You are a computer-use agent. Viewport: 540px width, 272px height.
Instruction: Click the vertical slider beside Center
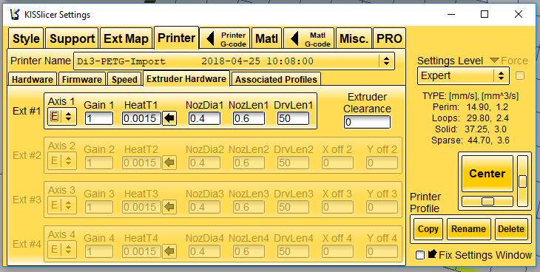522,181
